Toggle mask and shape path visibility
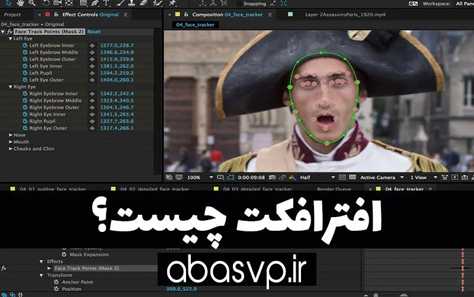Screen dimensions: 474x297 pos(230,177)
